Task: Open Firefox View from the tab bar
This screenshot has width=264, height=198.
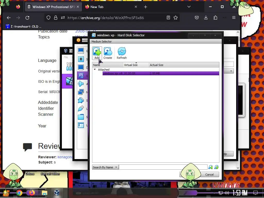Action: (18, 7)
